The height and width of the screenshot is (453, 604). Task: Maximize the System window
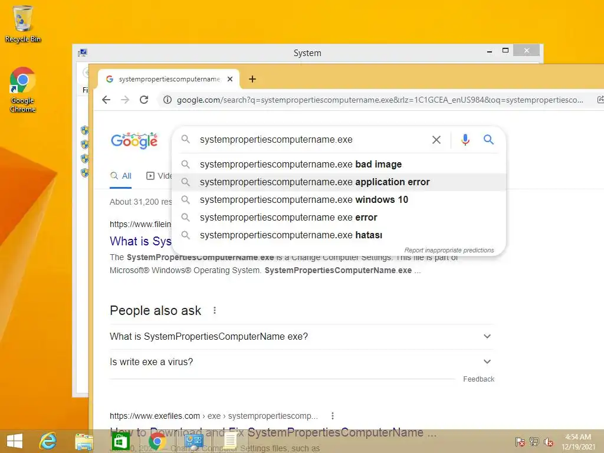coord(505,51)
